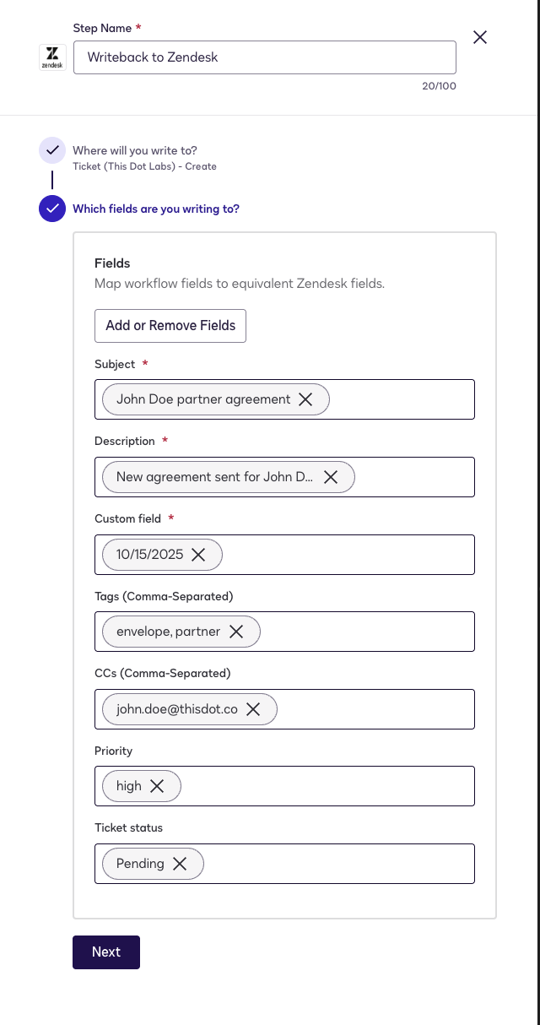Click the 20/100 character counter

coord(438,85)
